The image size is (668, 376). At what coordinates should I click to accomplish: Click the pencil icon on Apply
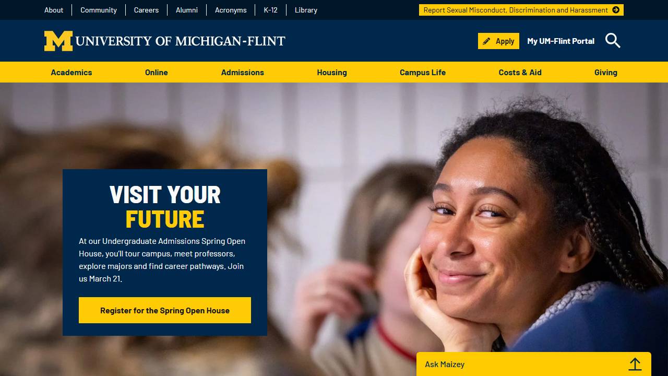486,41
